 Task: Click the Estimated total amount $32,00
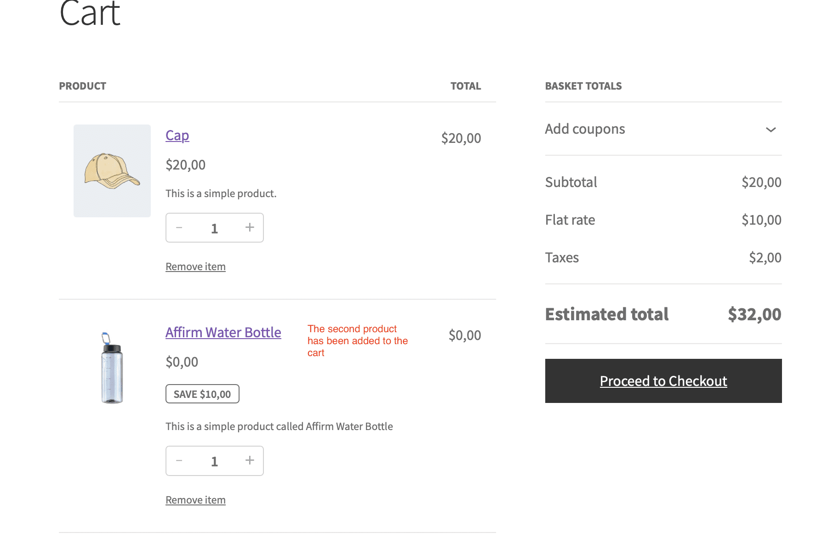pos(754,314)
